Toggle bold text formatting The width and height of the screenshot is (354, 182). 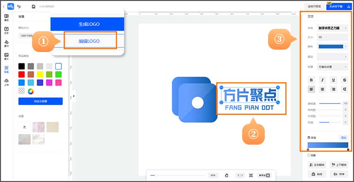pos(312,80)
